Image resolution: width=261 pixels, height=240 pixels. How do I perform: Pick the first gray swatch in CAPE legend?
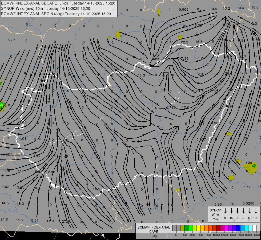point(174,228)
